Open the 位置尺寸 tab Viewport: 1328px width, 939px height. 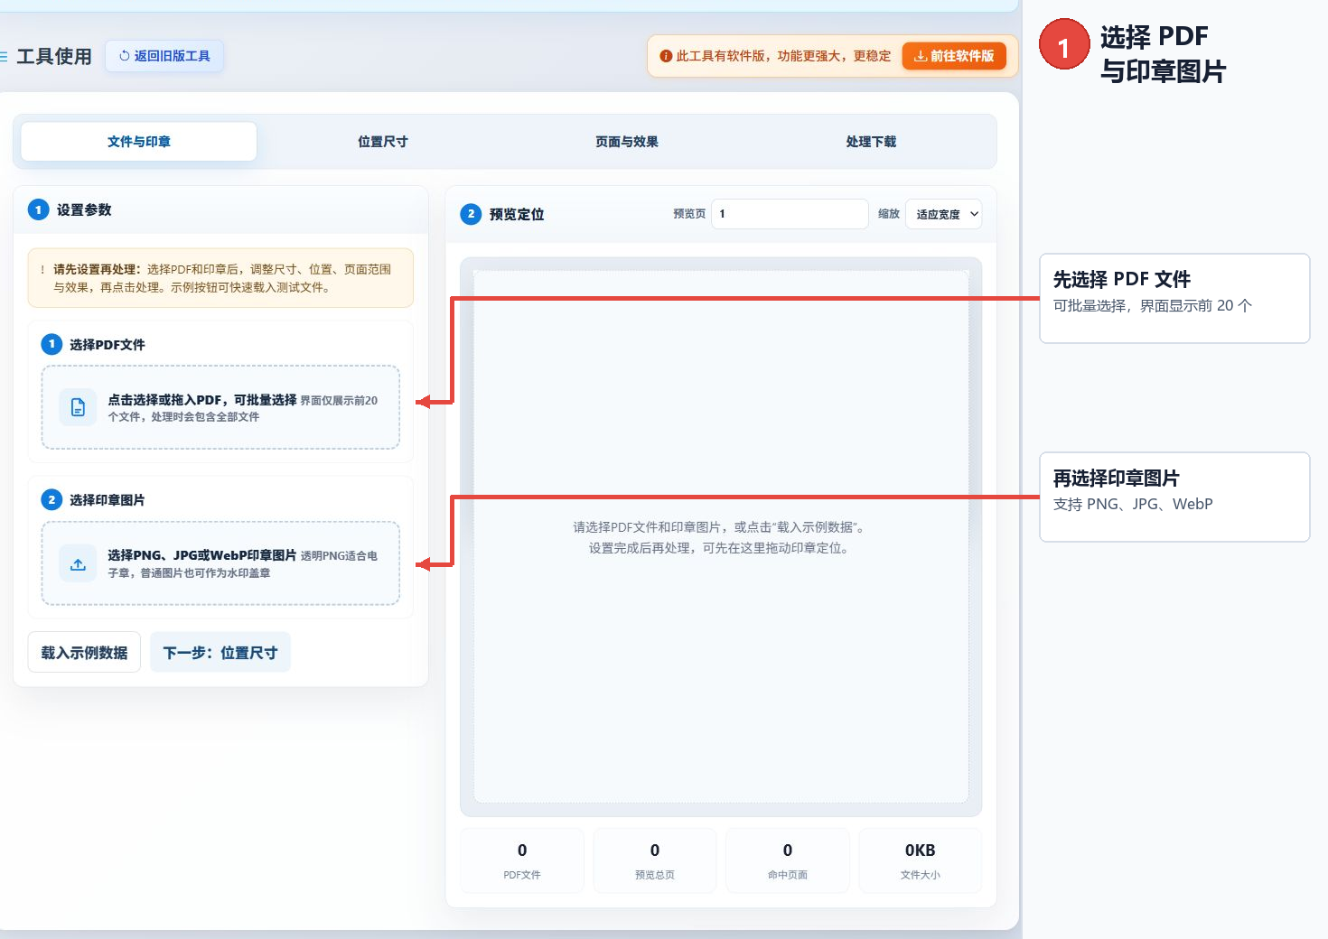[x=383, y=142]
